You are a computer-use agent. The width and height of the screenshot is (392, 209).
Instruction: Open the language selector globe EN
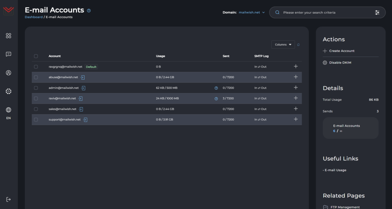click(8, 113)
